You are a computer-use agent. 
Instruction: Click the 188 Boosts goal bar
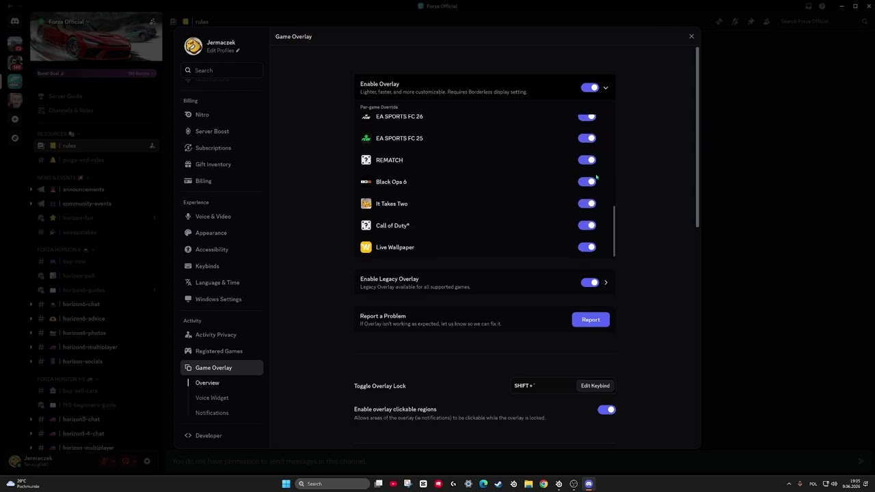pyautogui.click(x=96, y=73)
